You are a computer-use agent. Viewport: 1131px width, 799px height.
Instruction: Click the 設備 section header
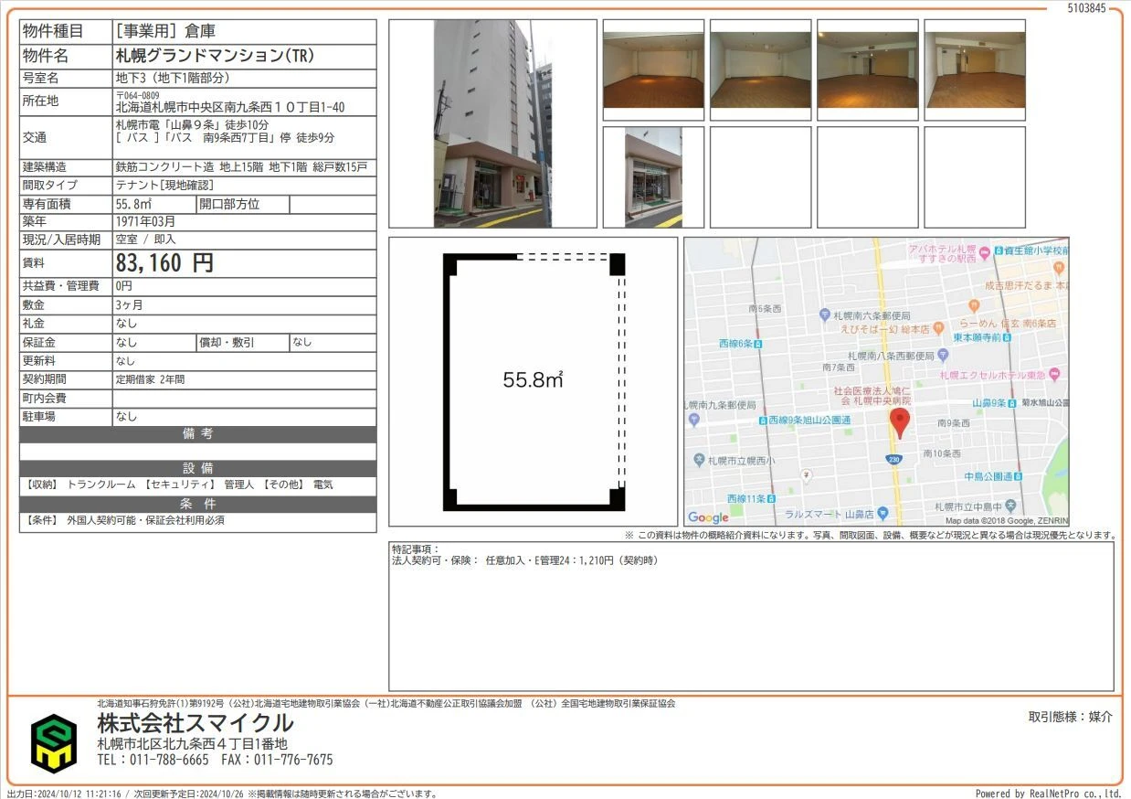coord(197,468)
